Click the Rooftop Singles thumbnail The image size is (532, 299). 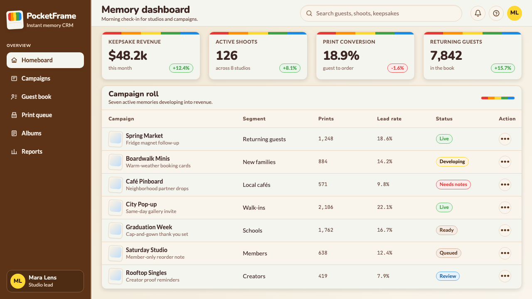116,276
